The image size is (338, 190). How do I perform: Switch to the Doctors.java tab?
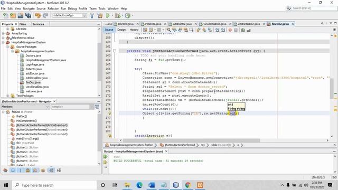126,24
